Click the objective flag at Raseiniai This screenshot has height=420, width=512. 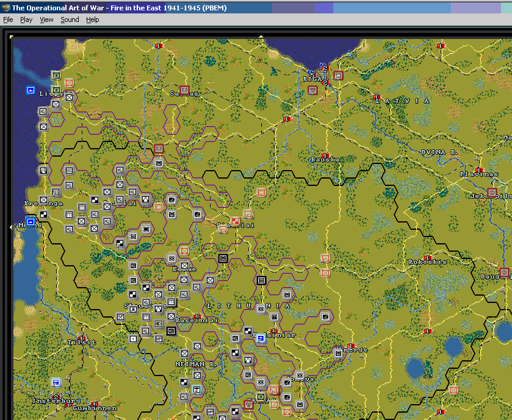197,316
